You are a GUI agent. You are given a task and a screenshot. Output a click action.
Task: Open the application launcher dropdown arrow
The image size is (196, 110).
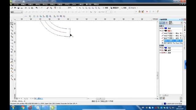coord(58,8)
